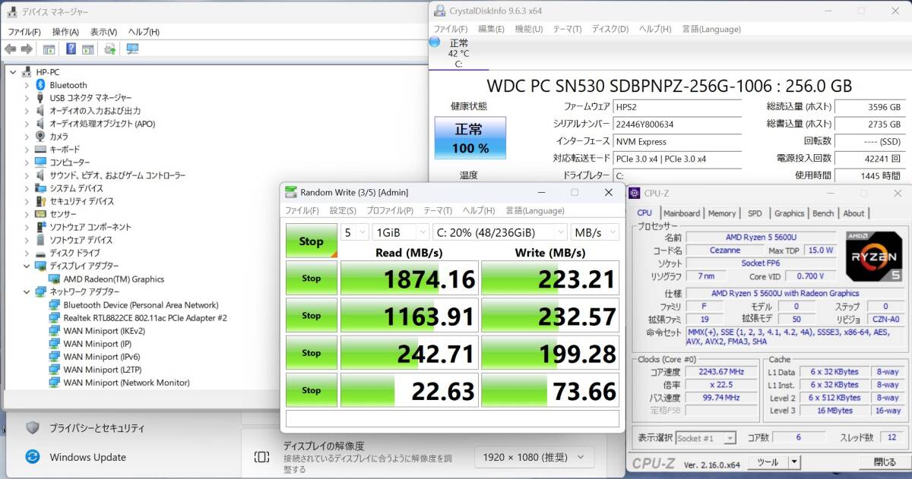The image size is (912, 479).
Task: Click the help icon in Device Manager toolbar
Action: 71,49
